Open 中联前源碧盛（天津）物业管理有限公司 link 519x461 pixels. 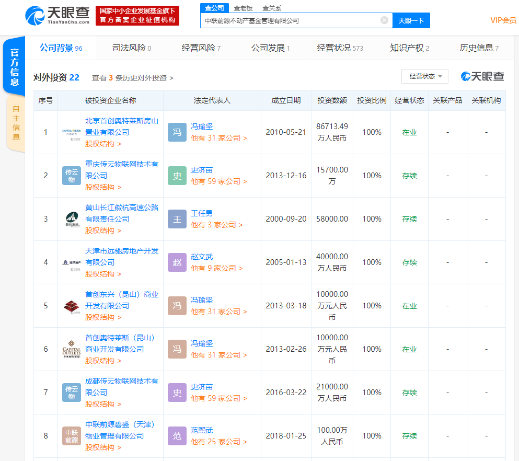[x=120, y=430]
